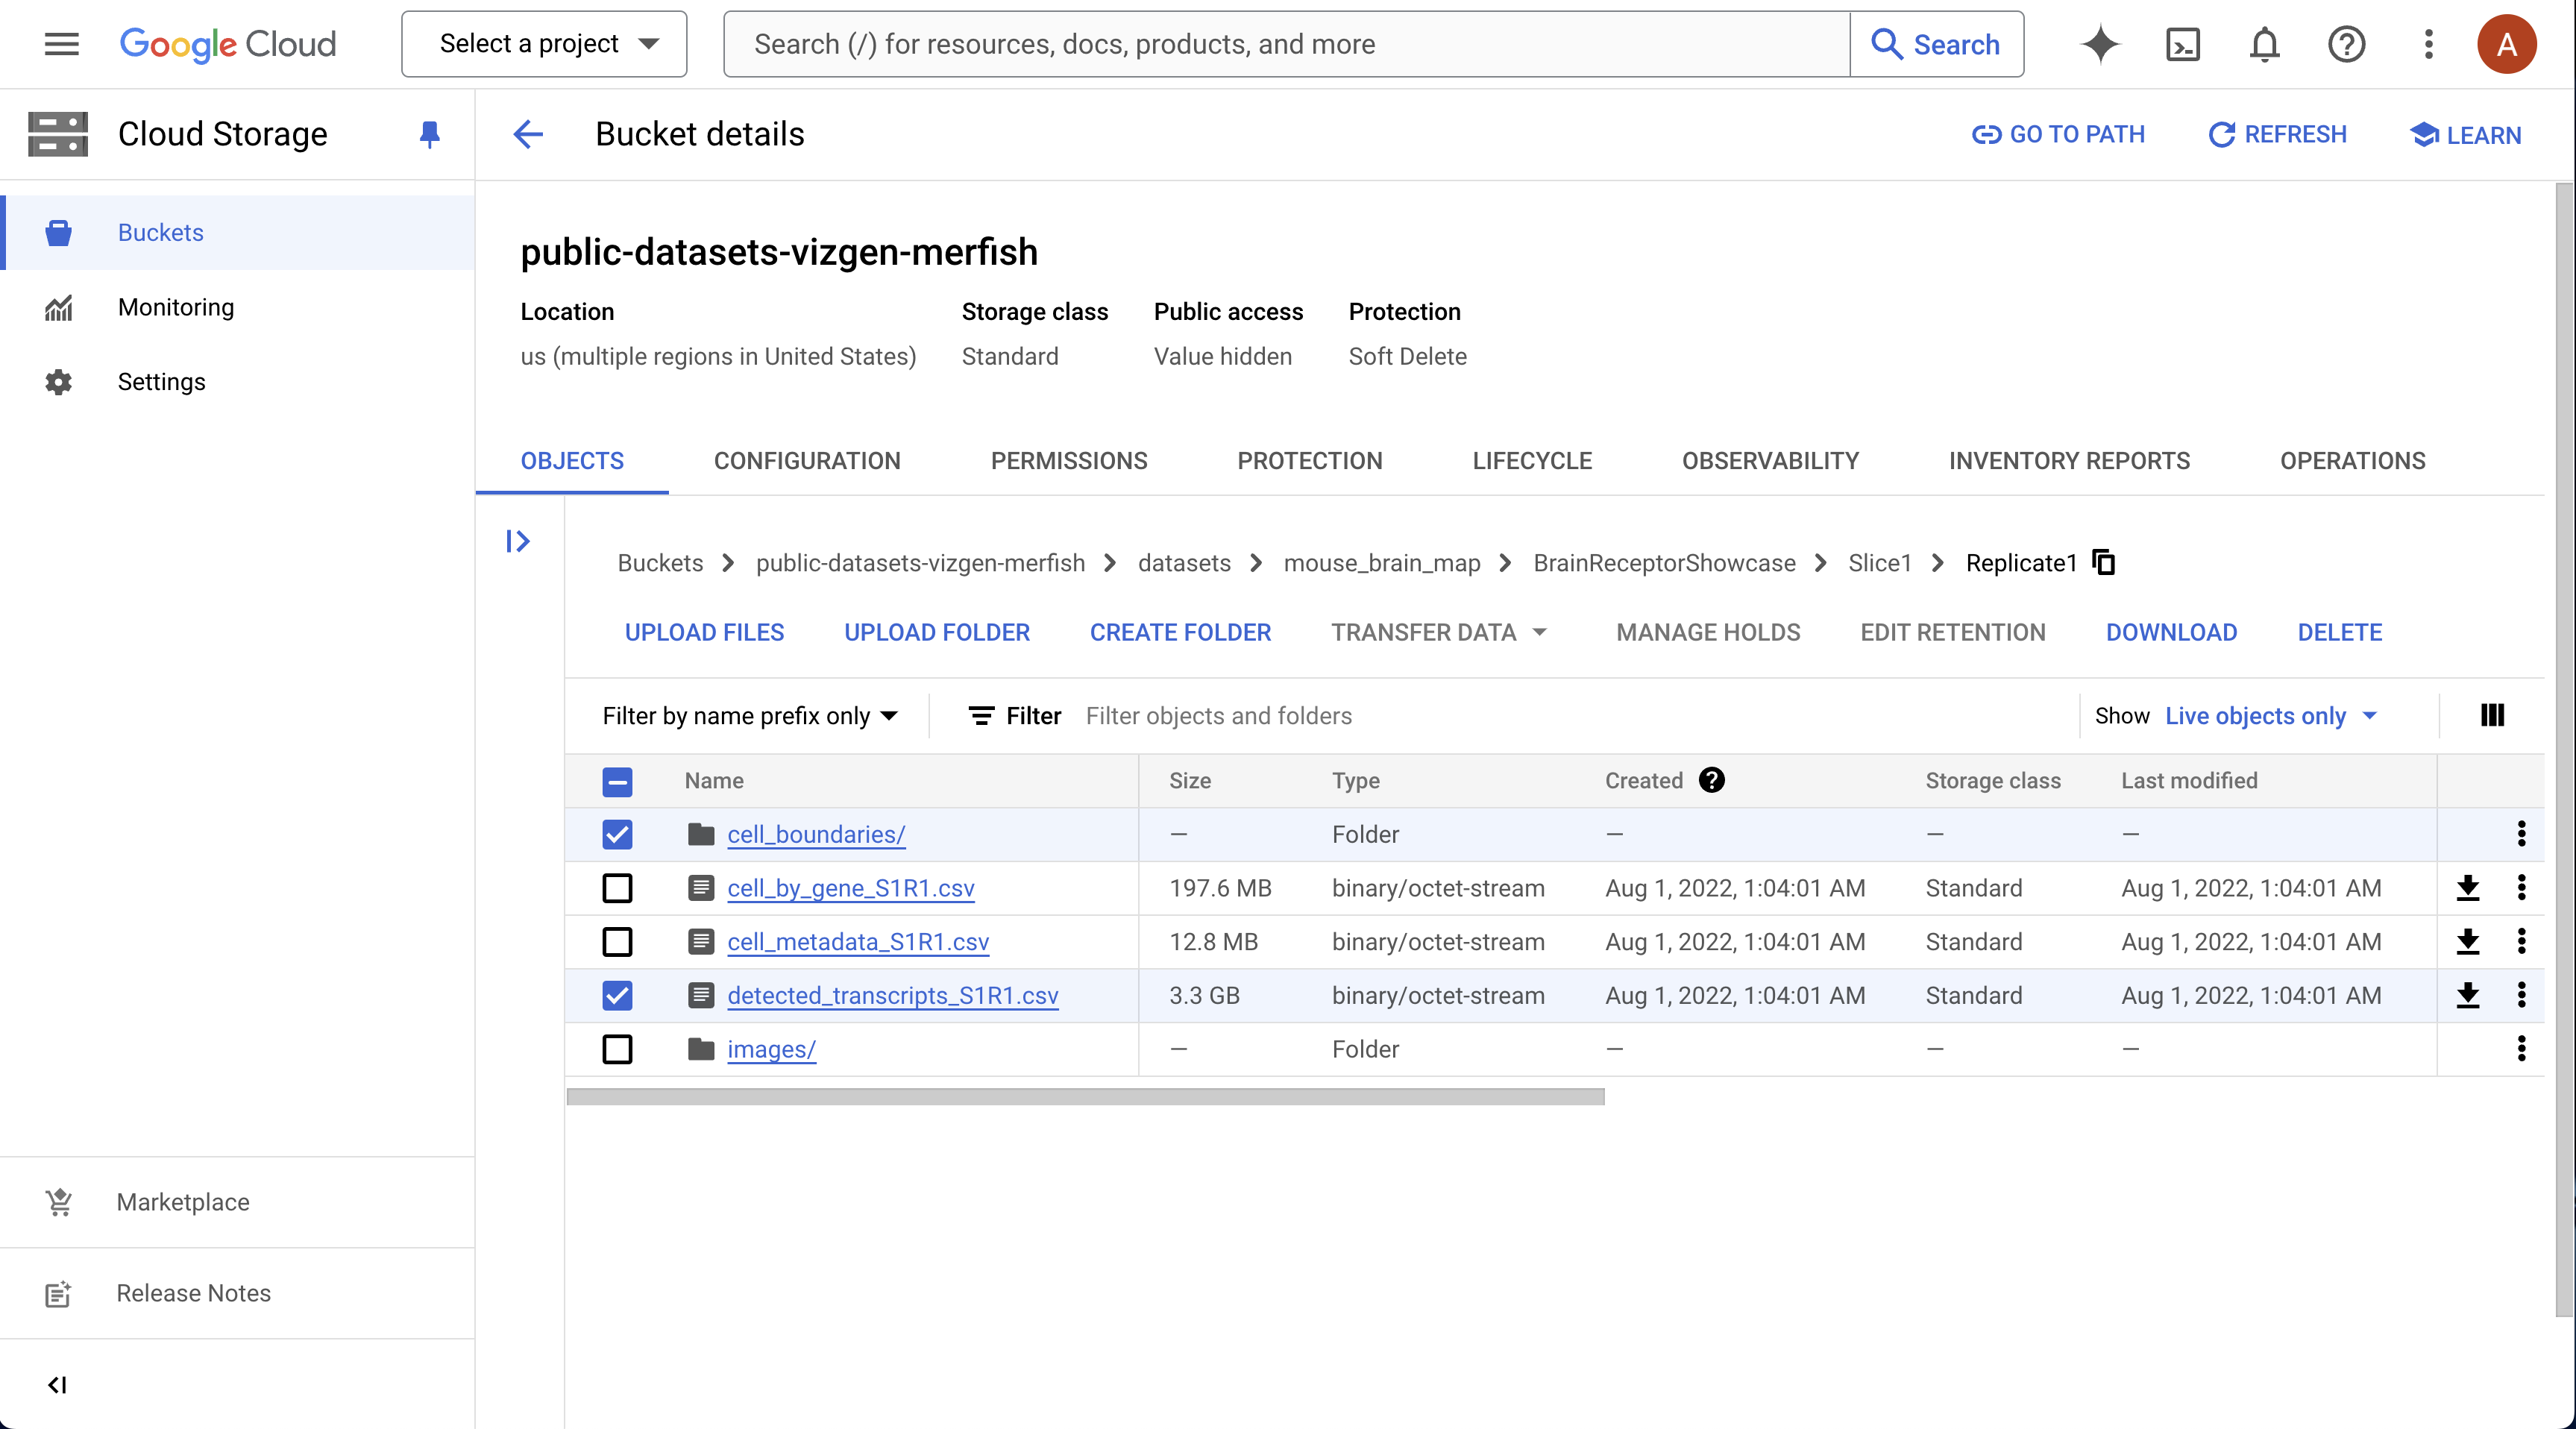Viewport: 2576px width, 1429px height.
Task: Open Marketplace in the sidebar
Action: [238, 1202]
